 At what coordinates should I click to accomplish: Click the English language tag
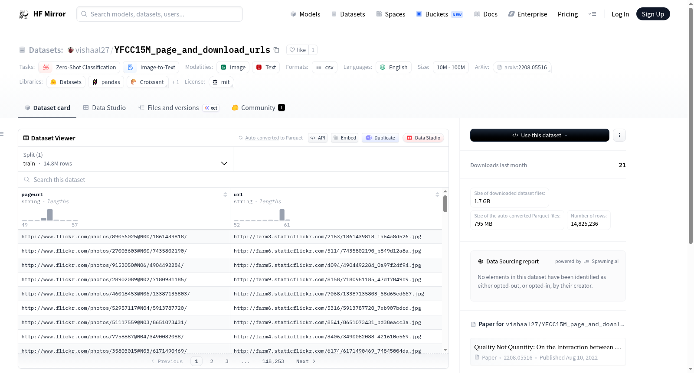tap(393, 67)
